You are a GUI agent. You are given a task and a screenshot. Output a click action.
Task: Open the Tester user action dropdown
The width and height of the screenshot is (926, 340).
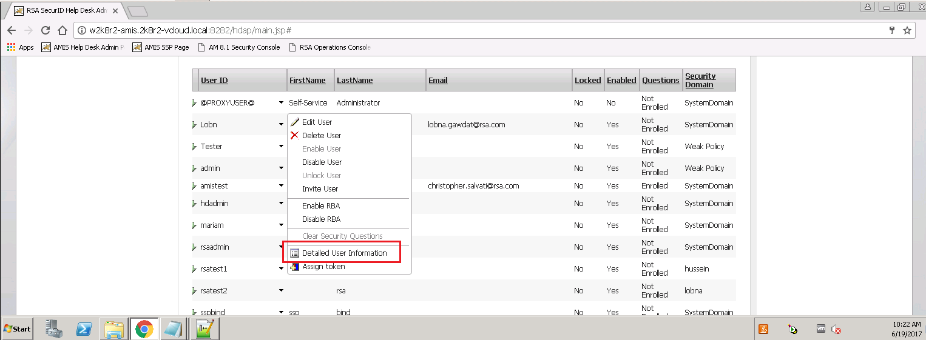281,147
